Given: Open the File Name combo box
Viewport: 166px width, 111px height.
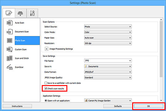Looking at the screenshot, I should (108, 61).
